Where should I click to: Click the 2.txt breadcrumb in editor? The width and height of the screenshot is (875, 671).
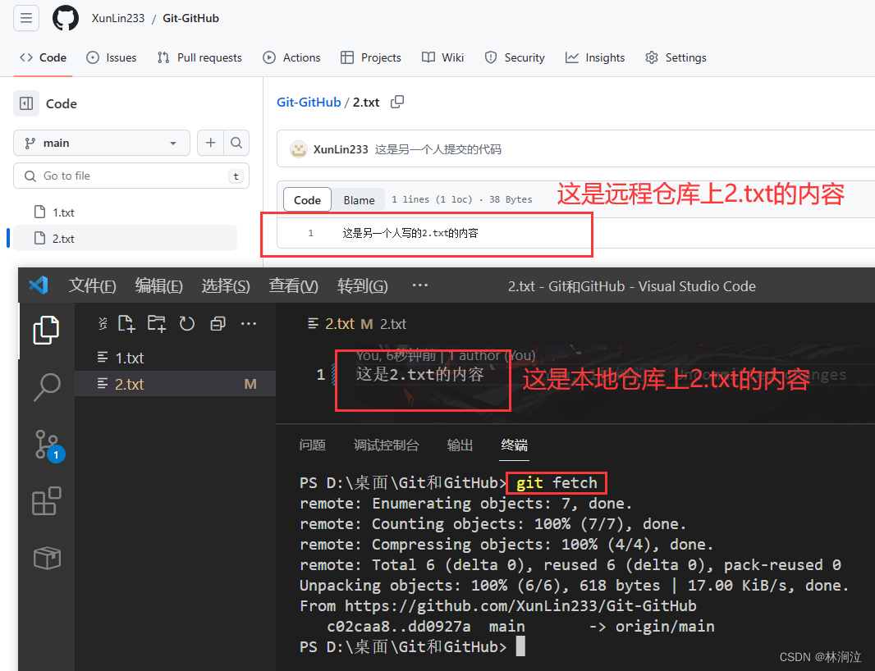(x=393, y=324)
